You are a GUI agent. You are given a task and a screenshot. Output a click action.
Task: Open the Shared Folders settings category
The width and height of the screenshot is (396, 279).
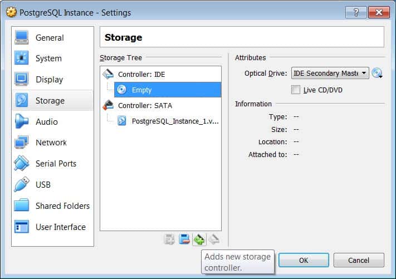(x=53, y=205)
